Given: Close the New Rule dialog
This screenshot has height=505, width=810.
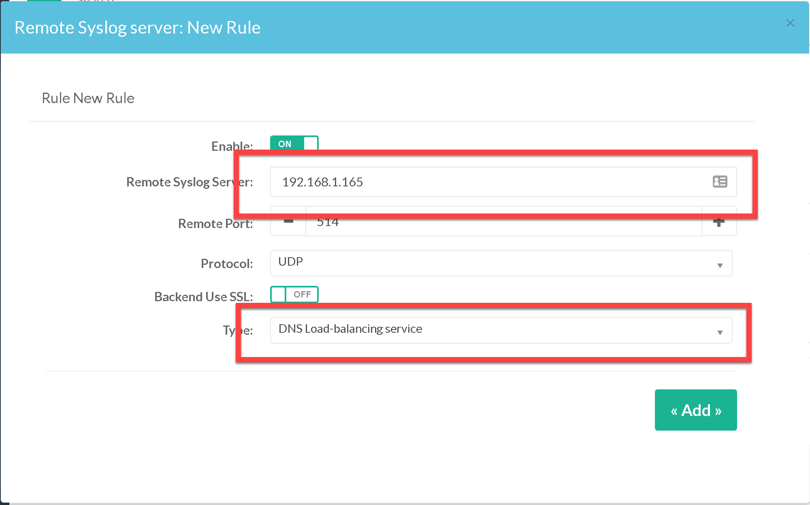Looking at the screenshot, I should coord(790,23).
